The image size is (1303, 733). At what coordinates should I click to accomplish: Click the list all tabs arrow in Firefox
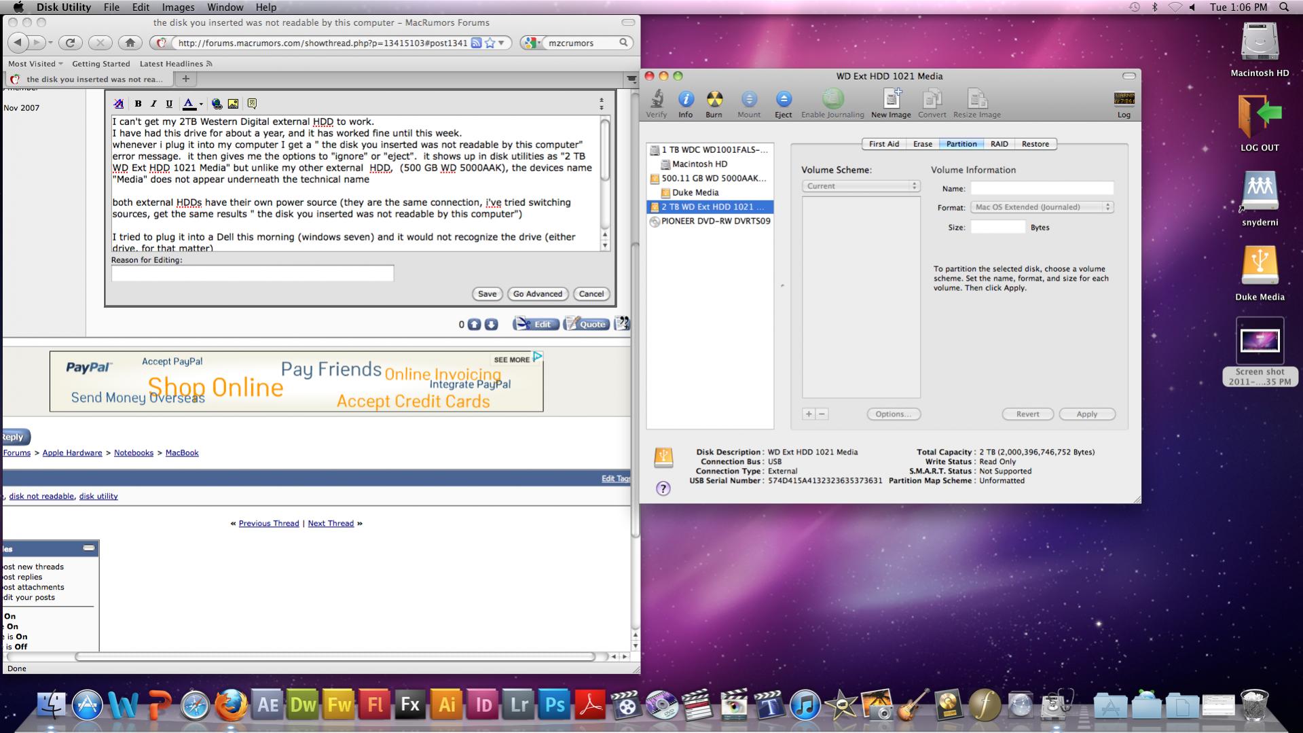pyautogui.click(x=631, y=79)
